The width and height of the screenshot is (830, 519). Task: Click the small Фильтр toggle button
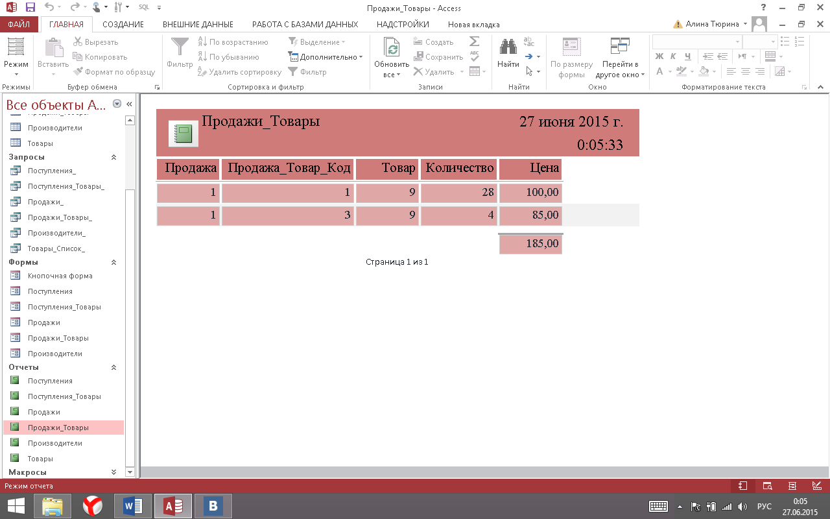click(x=307, y=72)
